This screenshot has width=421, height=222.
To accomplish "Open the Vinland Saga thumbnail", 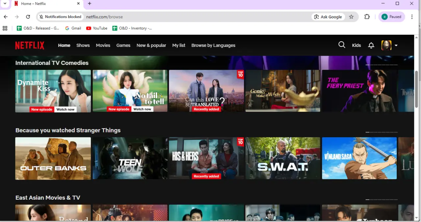I will point(359,158).
